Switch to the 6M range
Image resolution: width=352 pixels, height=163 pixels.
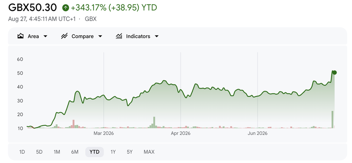(x=75, y=152)
